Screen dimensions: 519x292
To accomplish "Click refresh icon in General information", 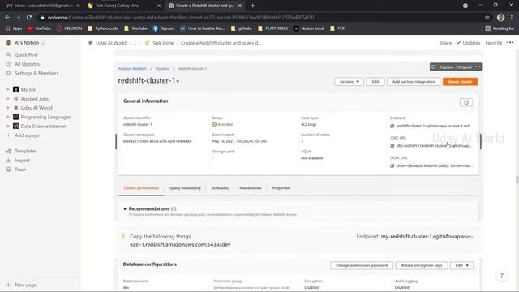I will pos(466,102).
